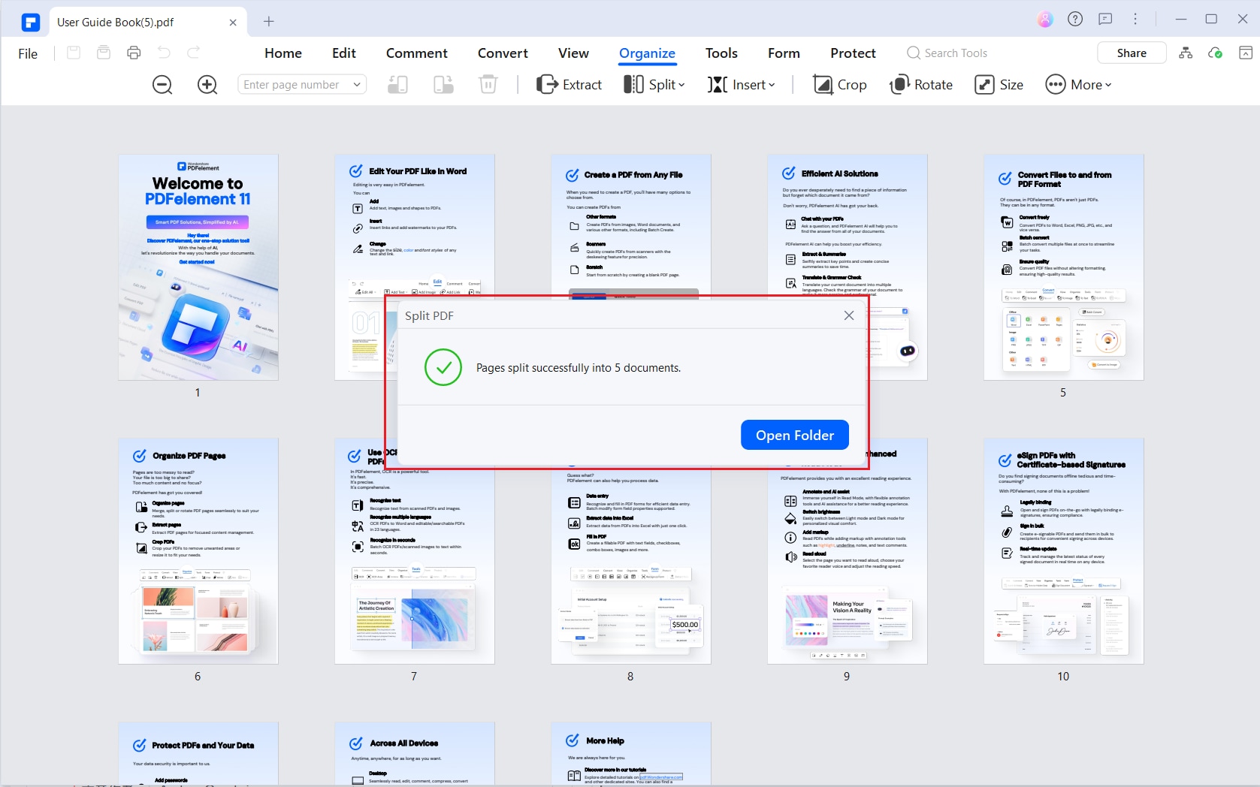The width and height of the screenshot is (1260, 787).
Task: Click the undo arrow icon
Action: pos(164,53)
